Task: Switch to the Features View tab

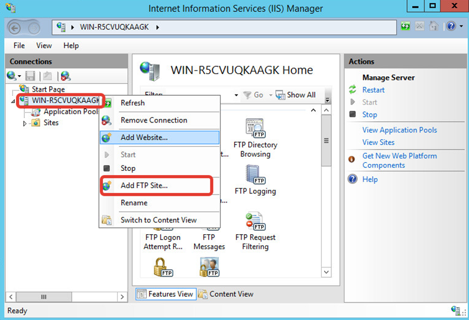Action: pyautogui.click(x=166, y=294)
